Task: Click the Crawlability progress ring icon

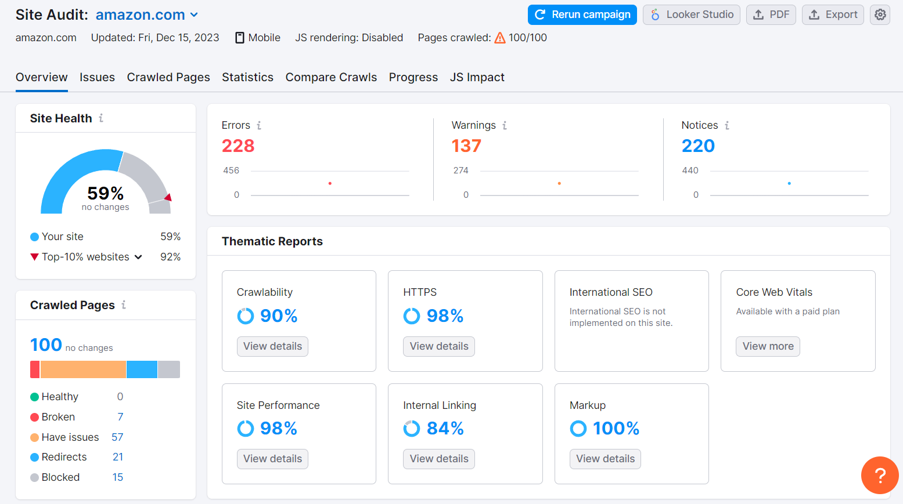Action: tap(246, 316)
